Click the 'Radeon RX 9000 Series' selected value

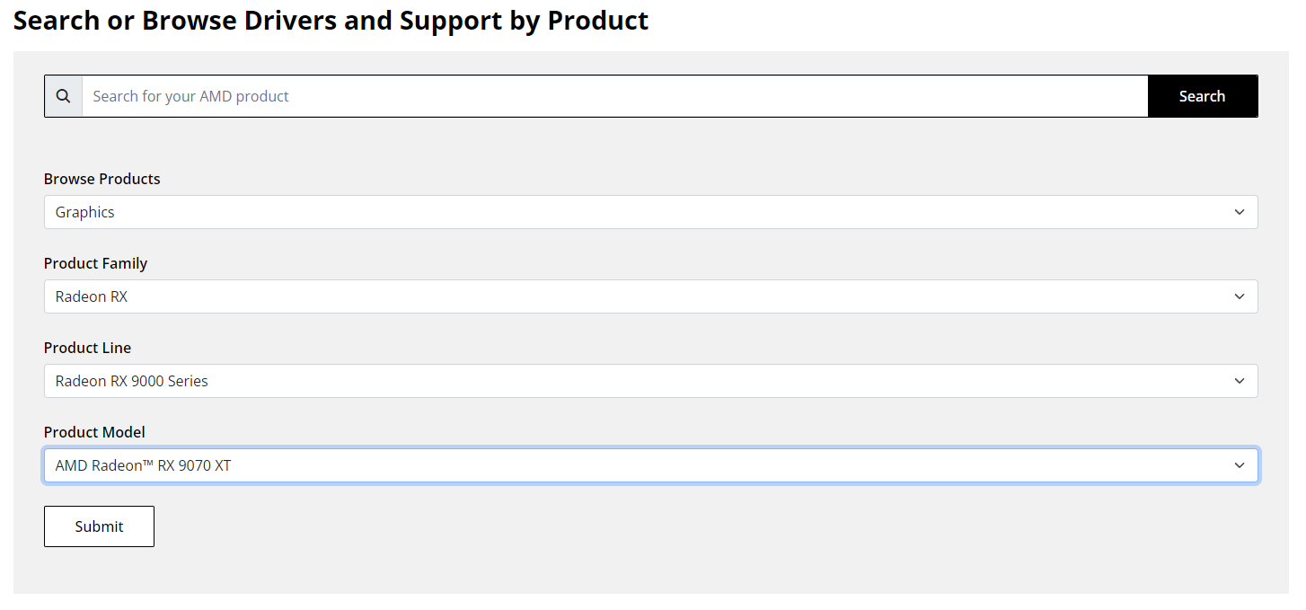tap(132, 381)
